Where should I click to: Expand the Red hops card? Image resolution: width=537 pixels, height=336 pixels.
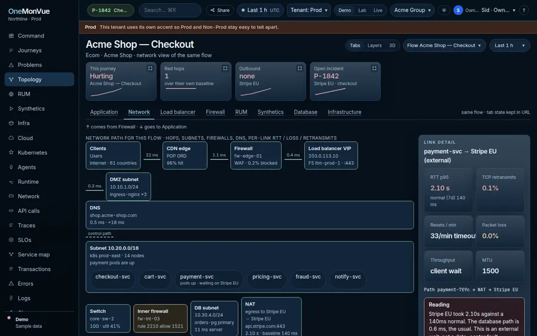coord(225,68)
